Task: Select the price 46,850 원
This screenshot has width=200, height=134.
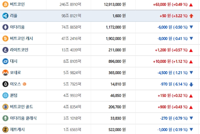Action: (x=118, y=95)
